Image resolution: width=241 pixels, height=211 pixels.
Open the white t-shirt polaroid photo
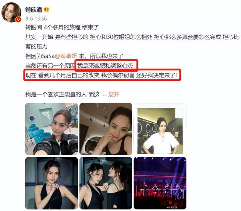click(x=160, y=129)
